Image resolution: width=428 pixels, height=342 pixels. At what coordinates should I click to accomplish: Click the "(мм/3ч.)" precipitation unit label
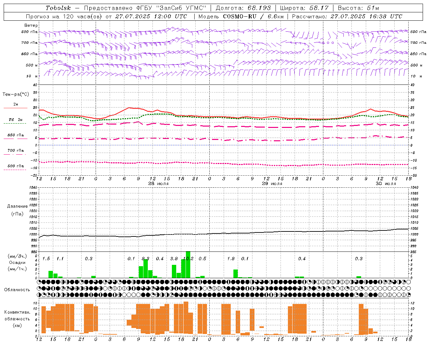tap(17, 256)
